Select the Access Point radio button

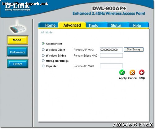tap(43, 44)
